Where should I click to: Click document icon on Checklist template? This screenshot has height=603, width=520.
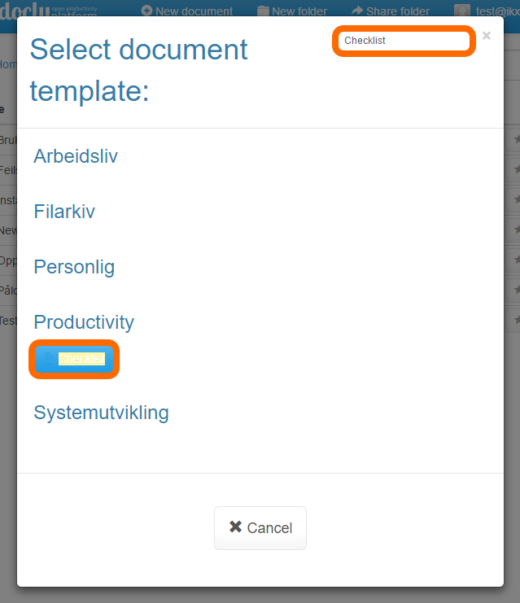pyautogui.click(x=49, y=359)
